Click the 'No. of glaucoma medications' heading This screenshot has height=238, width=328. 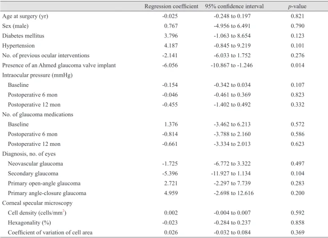pyautogui.click(x=38, y=115)
